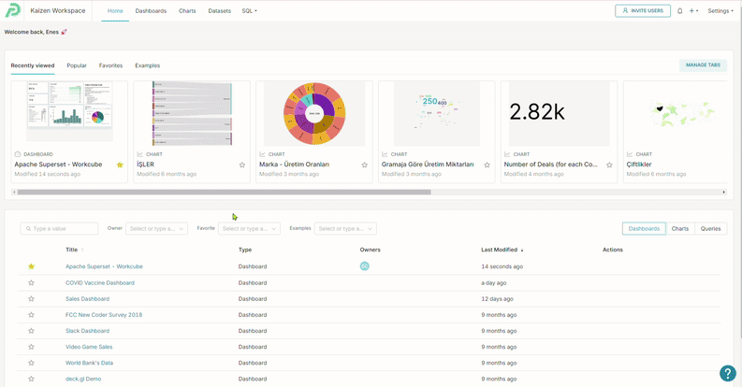The height and width of the screenshot is (387, 742).
Task: Click the green help question mark icon
Action: point(727,373)
